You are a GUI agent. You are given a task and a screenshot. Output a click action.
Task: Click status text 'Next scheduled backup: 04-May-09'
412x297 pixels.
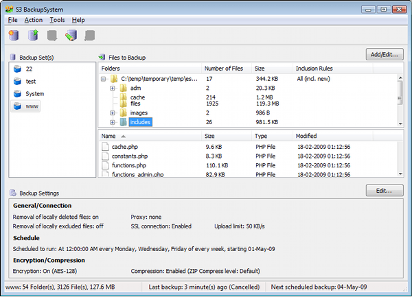[x=319, y=287]
